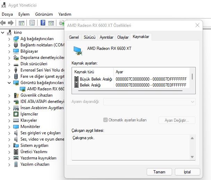Click the Ayar column header
This screenshot has width=211, height=180.
point(152,72)
